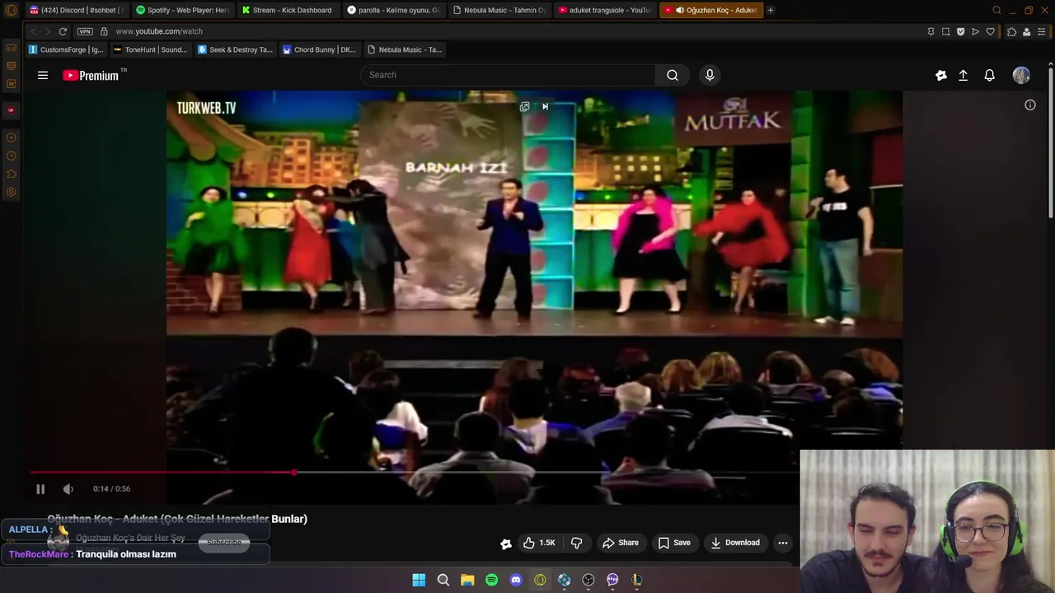Open sidebar history clock icon

tap(11, 156)
